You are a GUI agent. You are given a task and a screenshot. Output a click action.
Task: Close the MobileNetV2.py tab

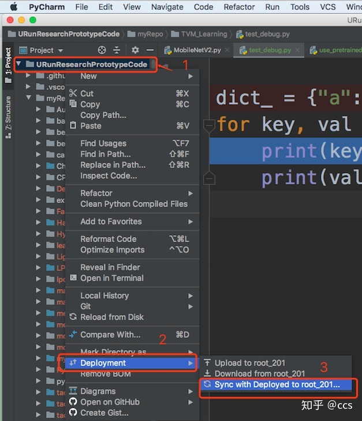pos(227,50)
